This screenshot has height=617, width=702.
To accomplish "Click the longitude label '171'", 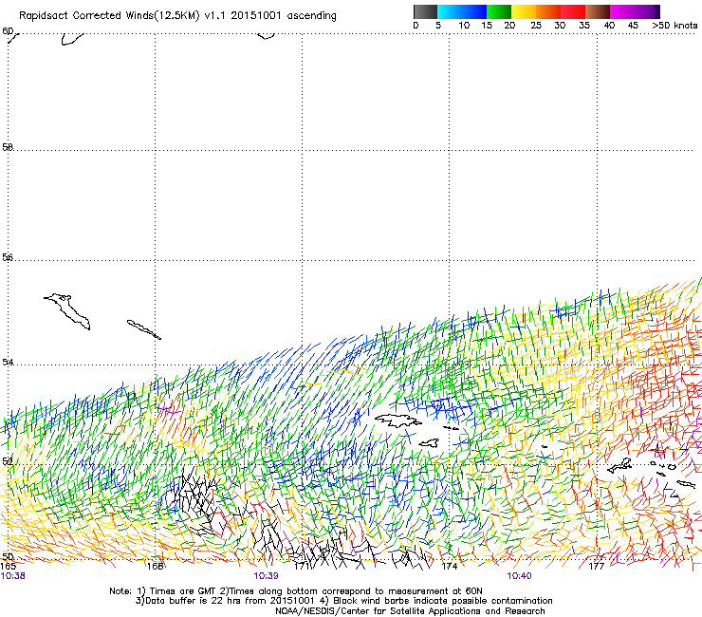I will click(302, 566).
